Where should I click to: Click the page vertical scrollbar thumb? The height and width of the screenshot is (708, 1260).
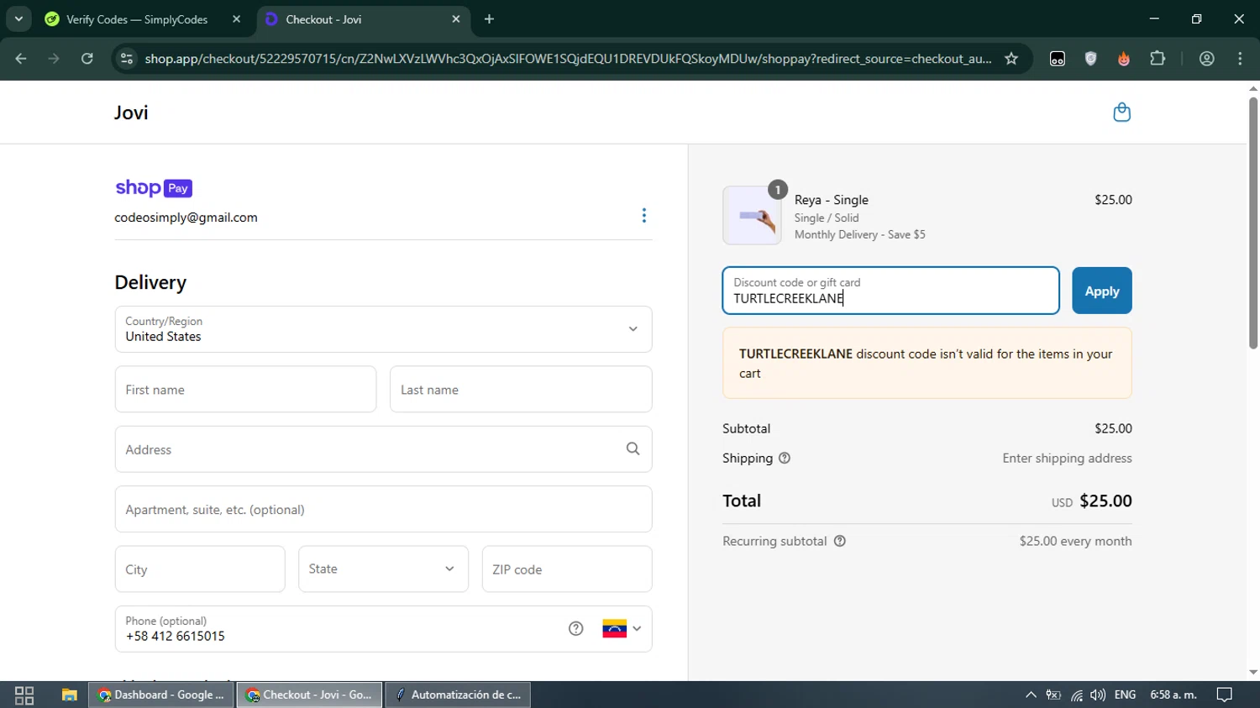click(1253, 223)
